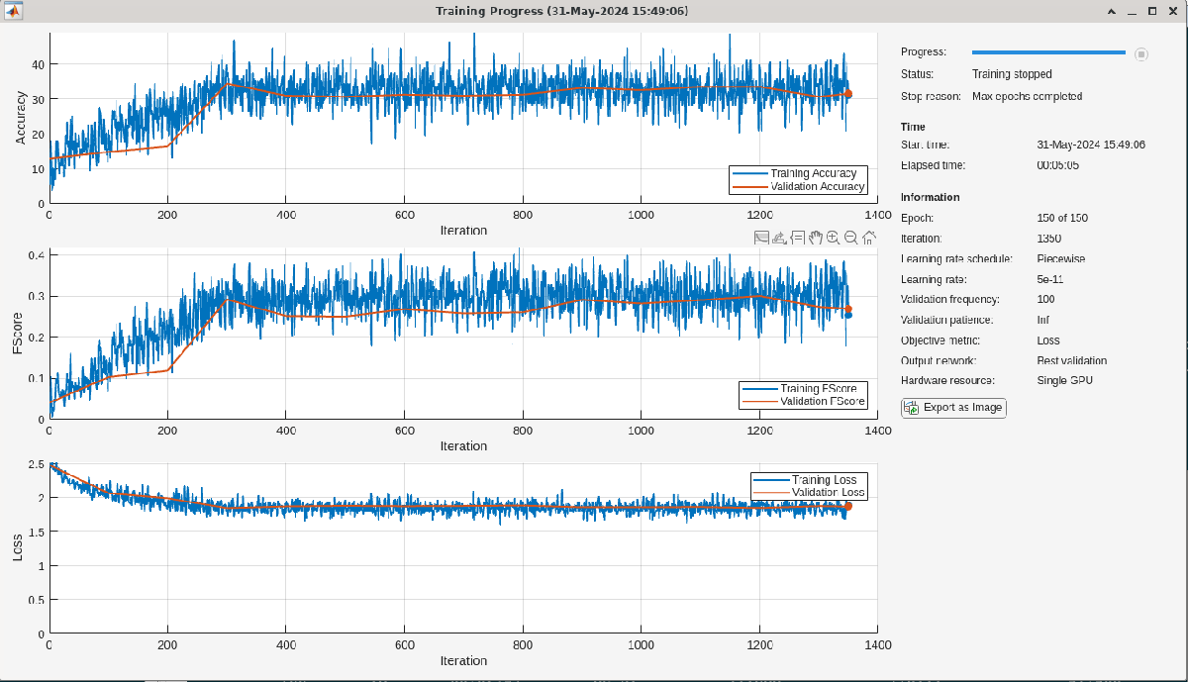Click the blue training progress bar
This screenshot has height=682, width=1188.
[1046, 53]
